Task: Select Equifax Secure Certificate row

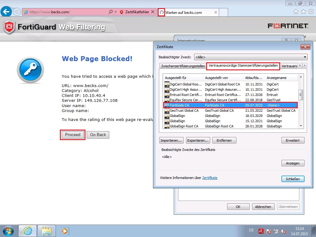Action: (x=230, y=100)
